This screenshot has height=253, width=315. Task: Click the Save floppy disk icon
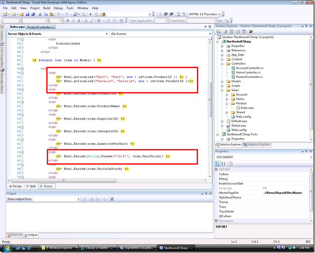pos(28,14)
